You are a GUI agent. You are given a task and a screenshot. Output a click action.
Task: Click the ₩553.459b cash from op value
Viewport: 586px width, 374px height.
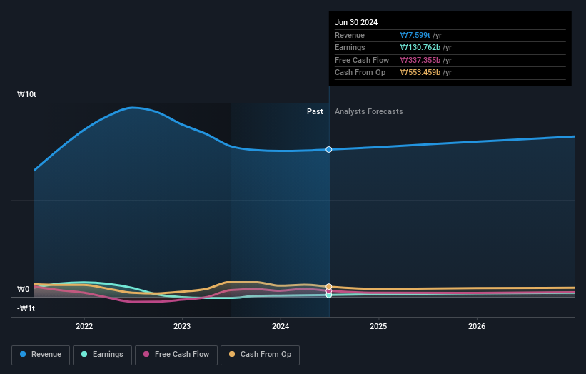click(420, 73)
